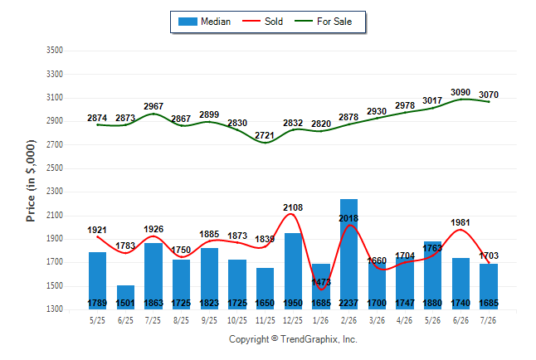The width and height of the screenshot is (536, 360).
Task: Click the blue Median legend swatch
Action: click(188, 22)
